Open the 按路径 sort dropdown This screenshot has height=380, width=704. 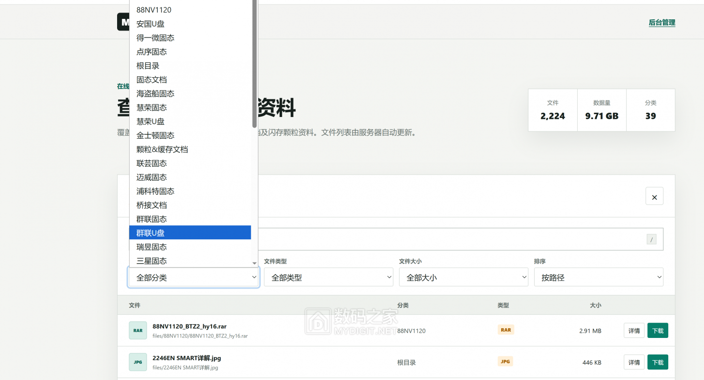599,278
